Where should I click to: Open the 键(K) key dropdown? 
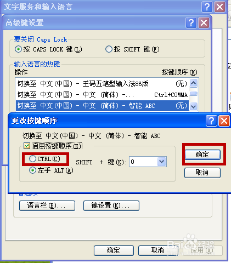161,162
